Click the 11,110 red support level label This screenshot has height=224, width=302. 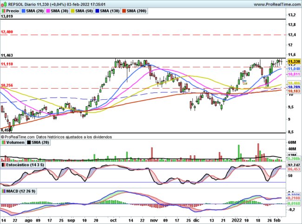click(7, 64)
